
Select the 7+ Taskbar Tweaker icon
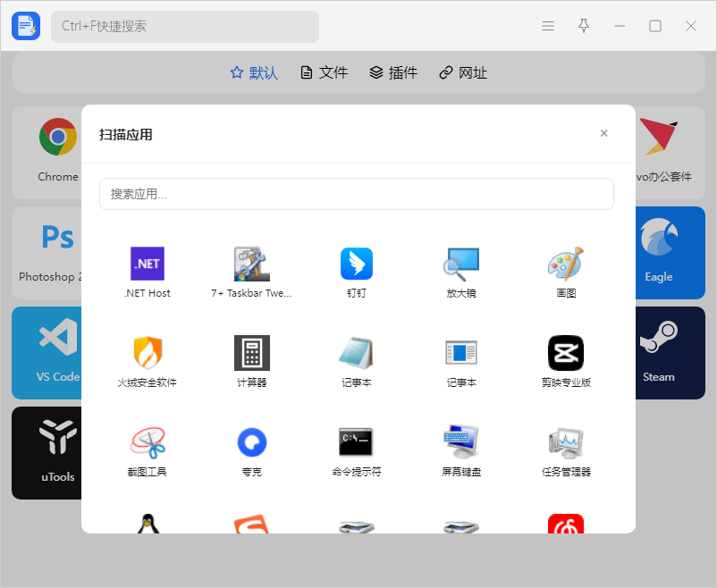point(252,264)
